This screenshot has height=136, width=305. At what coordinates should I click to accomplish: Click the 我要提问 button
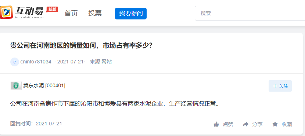(131, 14)
